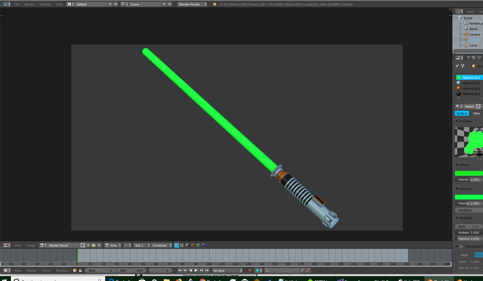Create new image with plus icon
483x281 pixels.
88,245
